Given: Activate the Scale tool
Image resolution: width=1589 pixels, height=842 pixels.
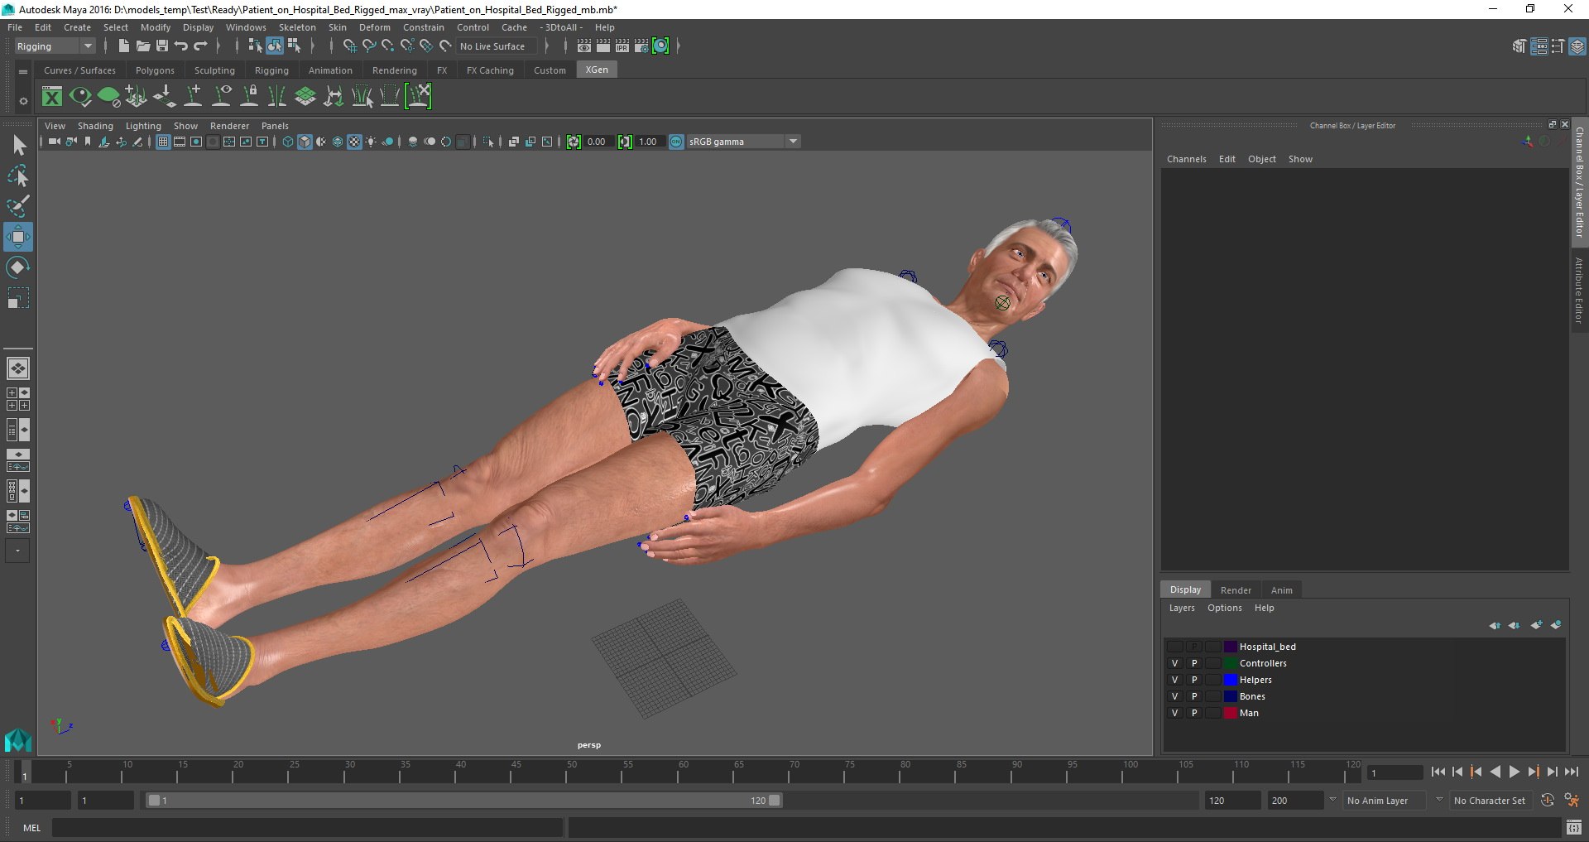Looking at the screenshot, I should coord(18,298).
